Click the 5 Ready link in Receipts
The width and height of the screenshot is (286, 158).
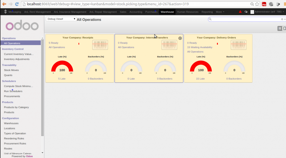[54, 43]
